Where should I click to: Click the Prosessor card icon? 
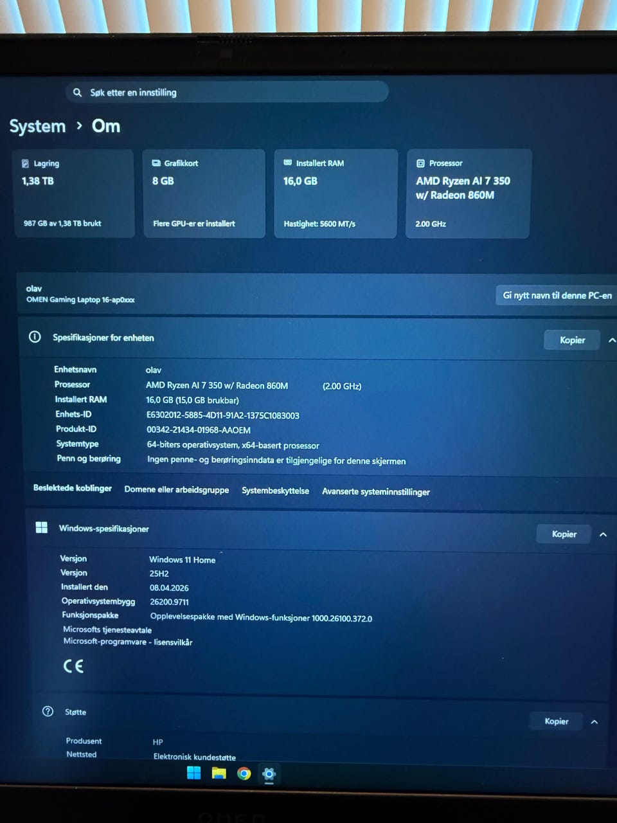420,163
